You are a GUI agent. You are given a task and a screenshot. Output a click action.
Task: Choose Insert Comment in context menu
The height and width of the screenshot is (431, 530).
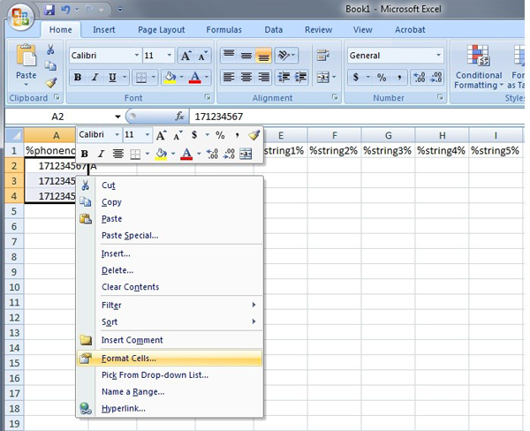click(170, 340)
